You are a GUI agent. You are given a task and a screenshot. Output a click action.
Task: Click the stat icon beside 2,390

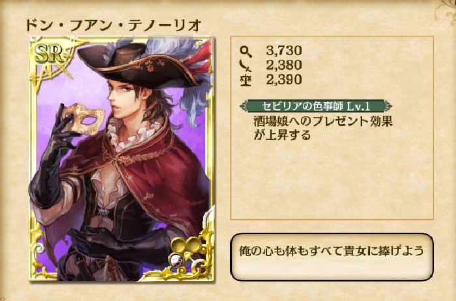pos(246,80)
